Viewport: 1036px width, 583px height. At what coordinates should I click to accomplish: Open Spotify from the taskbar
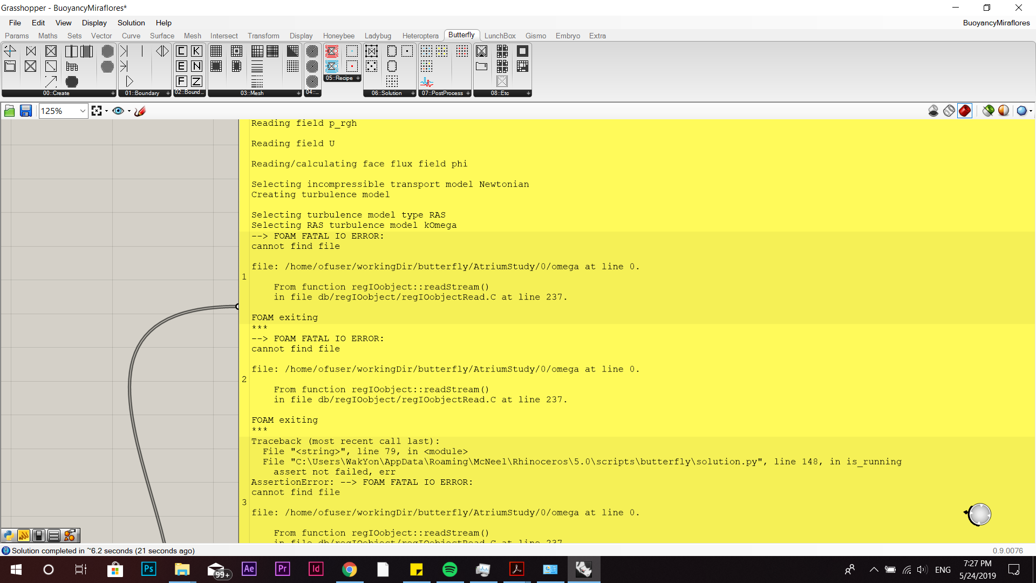tap(449, 570)
